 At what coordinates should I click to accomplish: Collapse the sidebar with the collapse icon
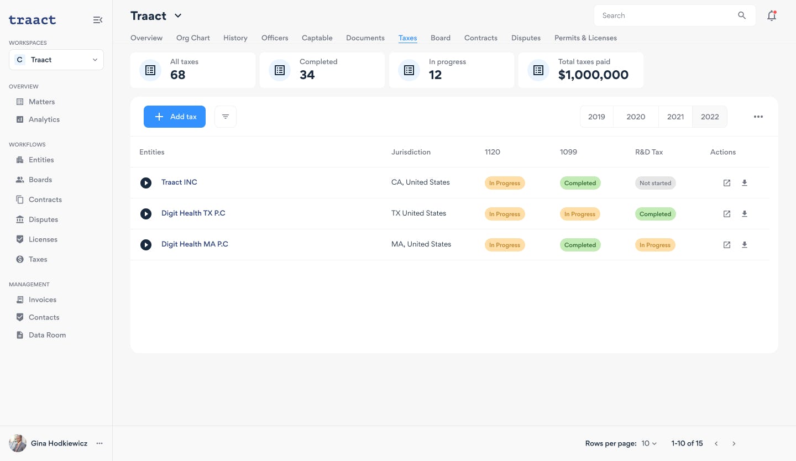coord(98,19)
